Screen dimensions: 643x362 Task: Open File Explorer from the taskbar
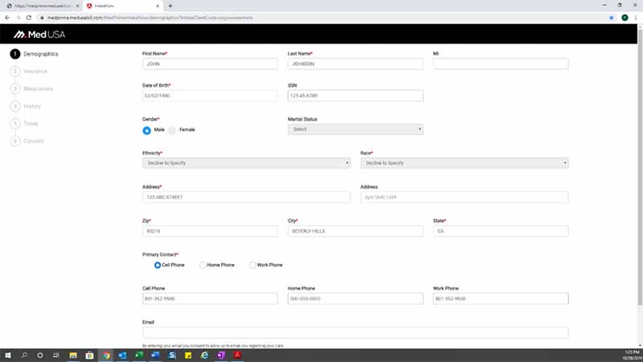point(73,356)
